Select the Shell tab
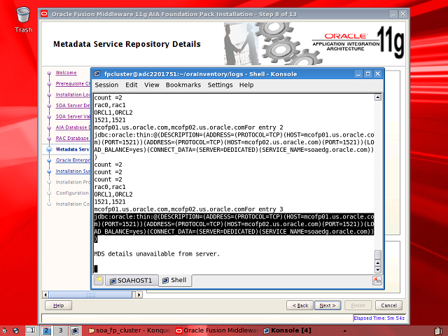 tap(175, 281)
